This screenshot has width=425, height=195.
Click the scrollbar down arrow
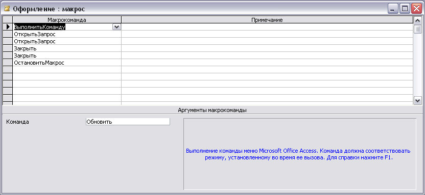(x=417, y=101)
